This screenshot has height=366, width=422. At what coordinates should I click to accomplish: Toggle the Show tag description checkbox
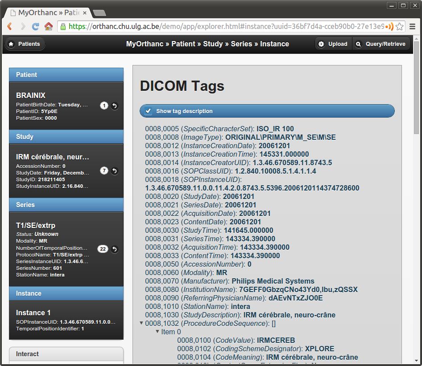tap(148, 111)
